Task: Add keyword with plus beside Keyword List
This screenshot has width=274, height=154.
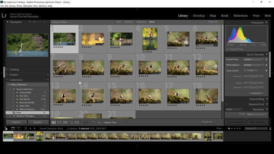Action: [226, 104]
